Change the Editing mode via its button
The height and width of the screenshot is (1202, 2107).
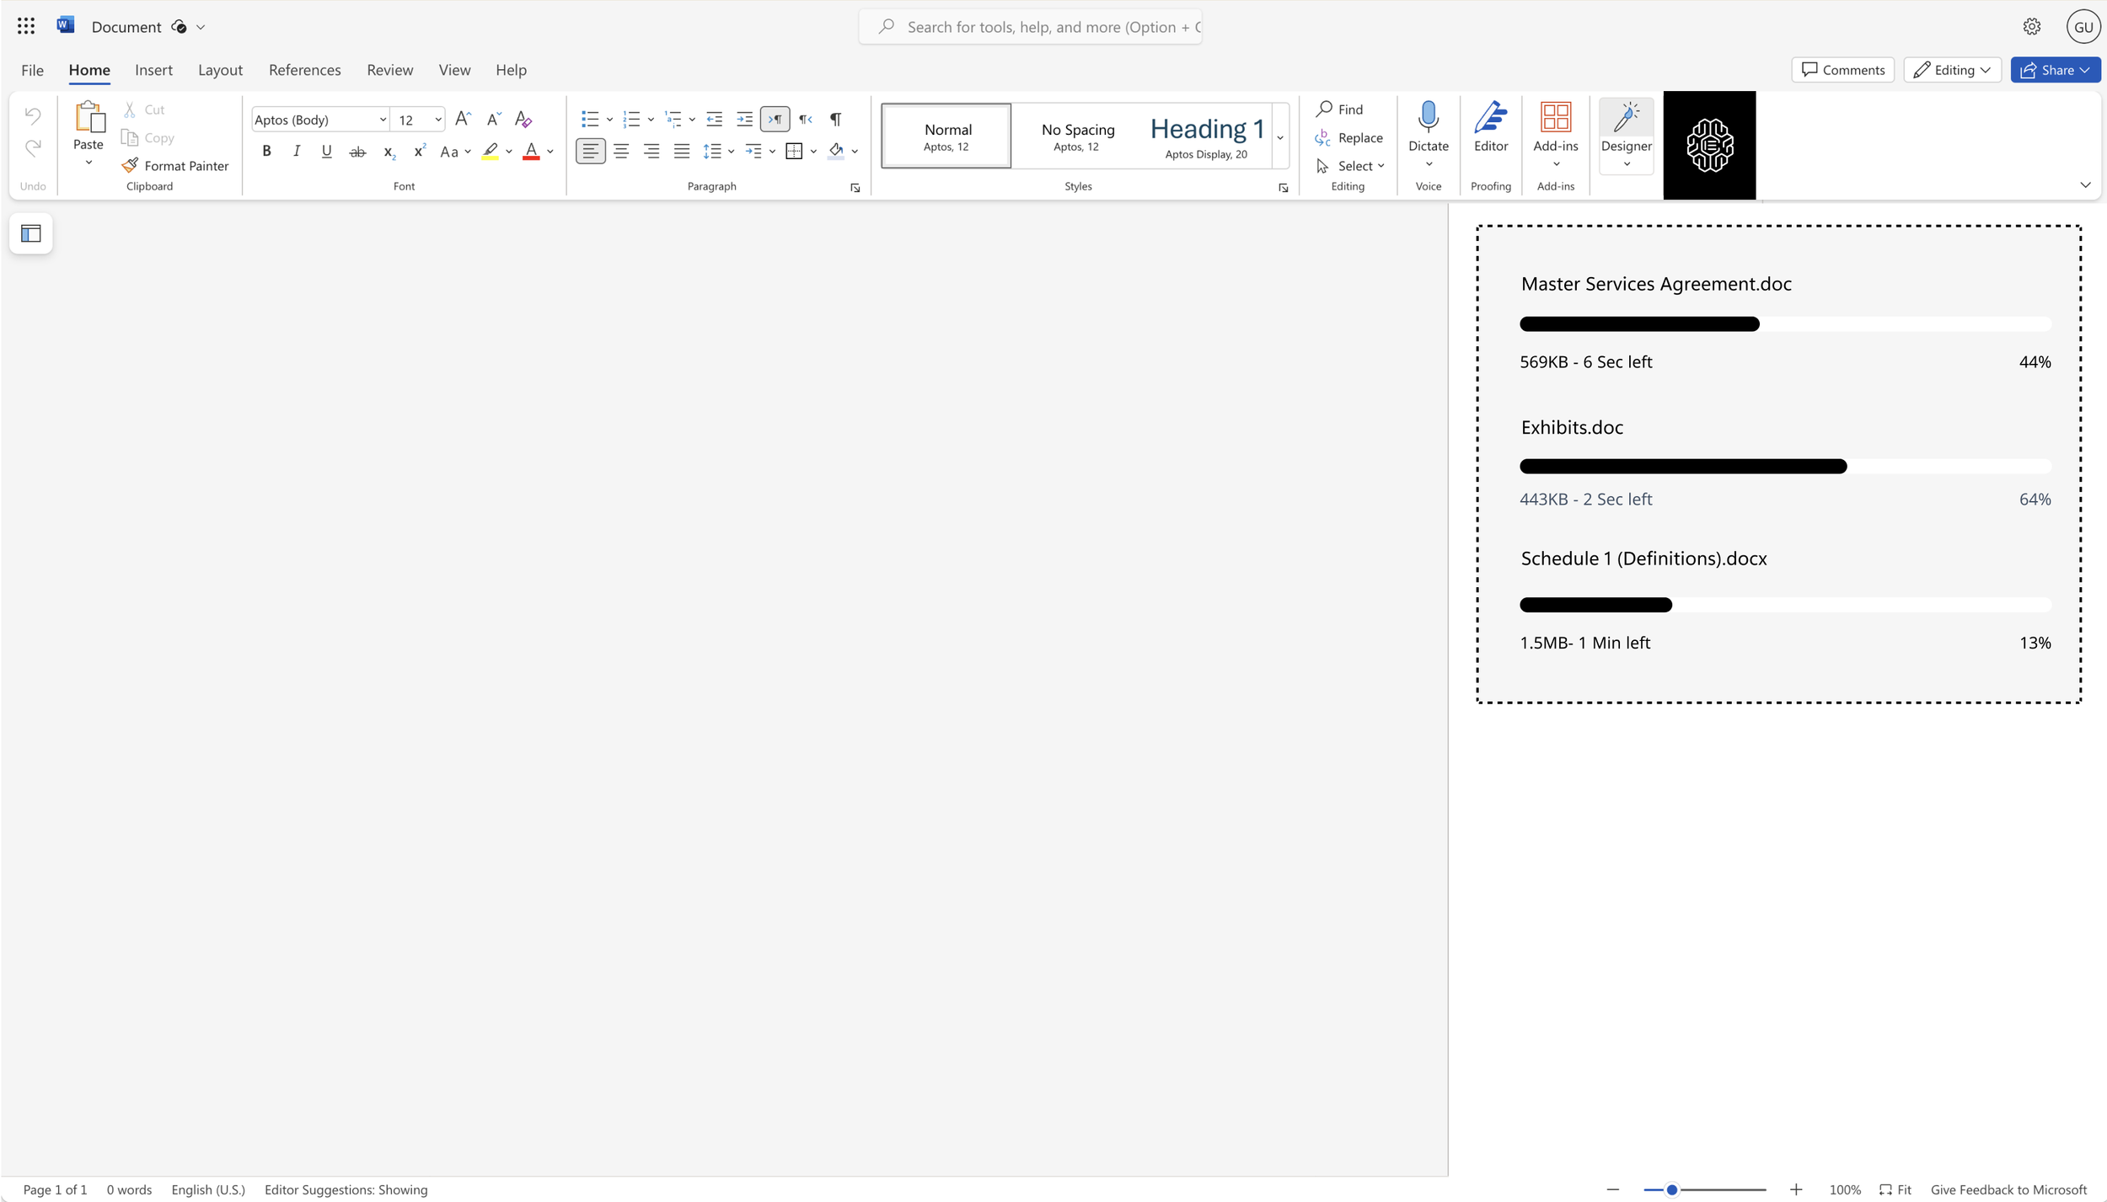pos(1951,70)
